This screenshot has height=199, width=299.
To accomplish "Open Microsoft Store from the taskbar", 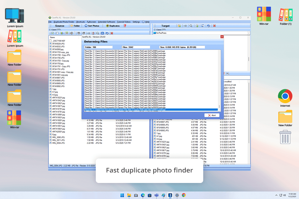I will pos(150,195).
